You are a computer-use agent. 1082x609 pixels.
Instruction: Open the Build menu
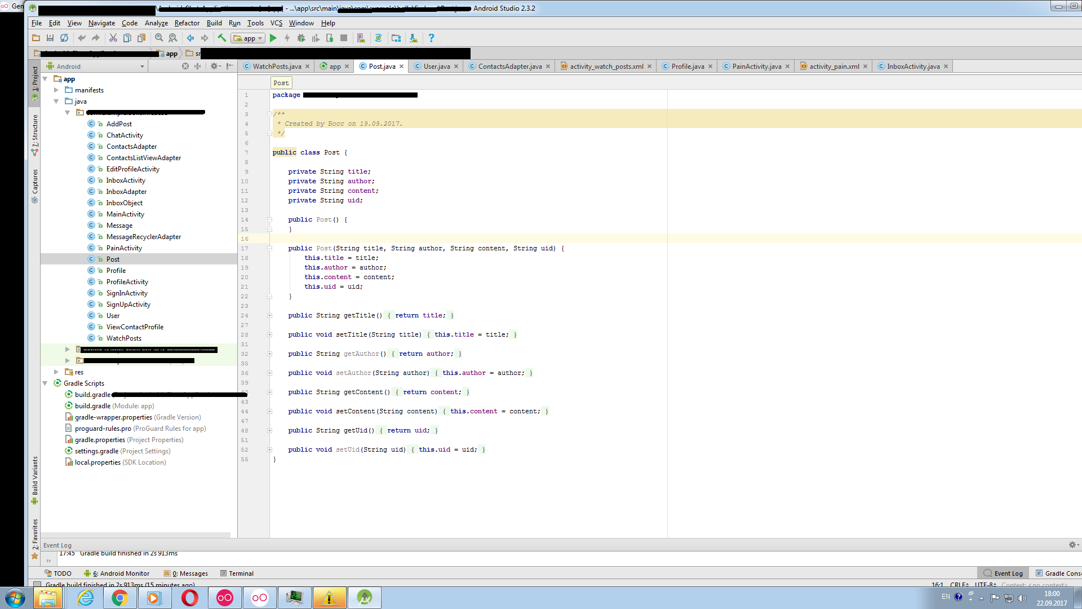[x=214, y=23]
